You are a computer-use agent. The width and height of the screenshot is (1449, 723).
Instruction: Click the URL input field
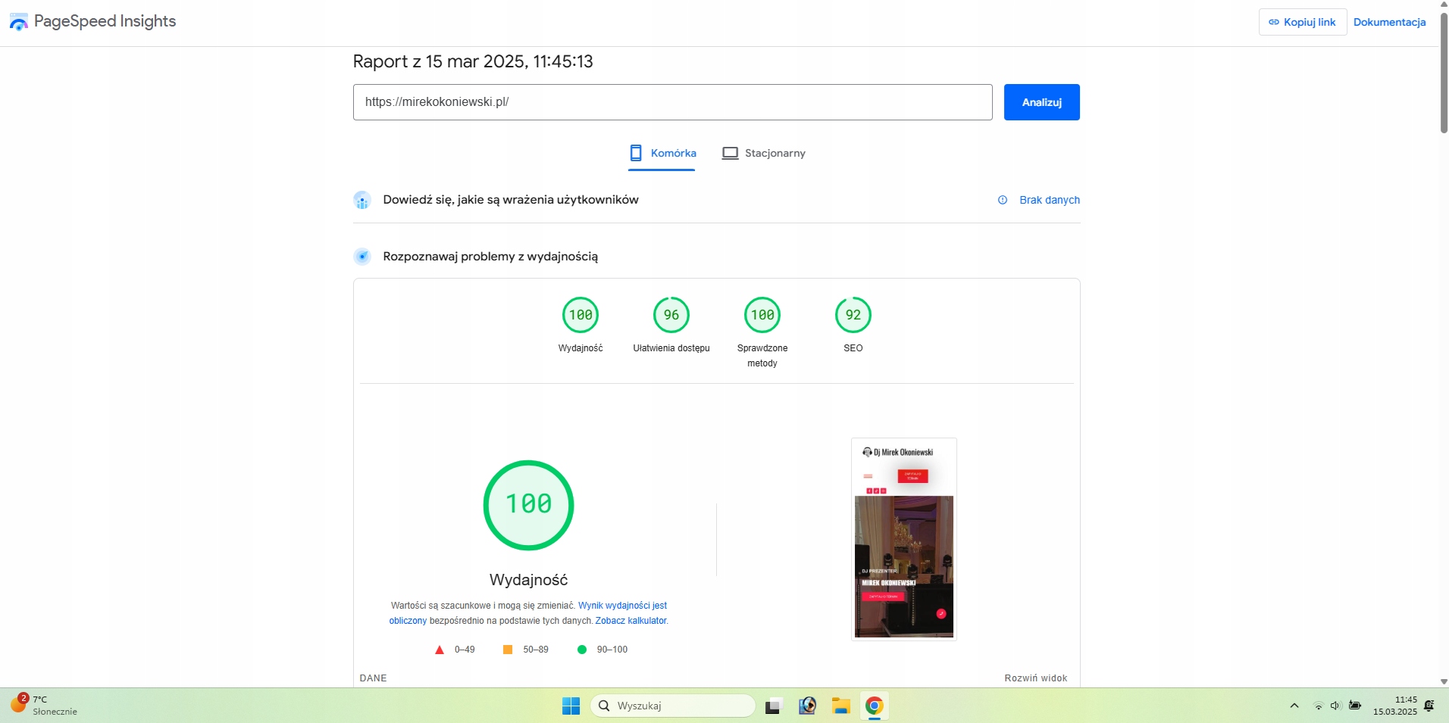point(673,102)
